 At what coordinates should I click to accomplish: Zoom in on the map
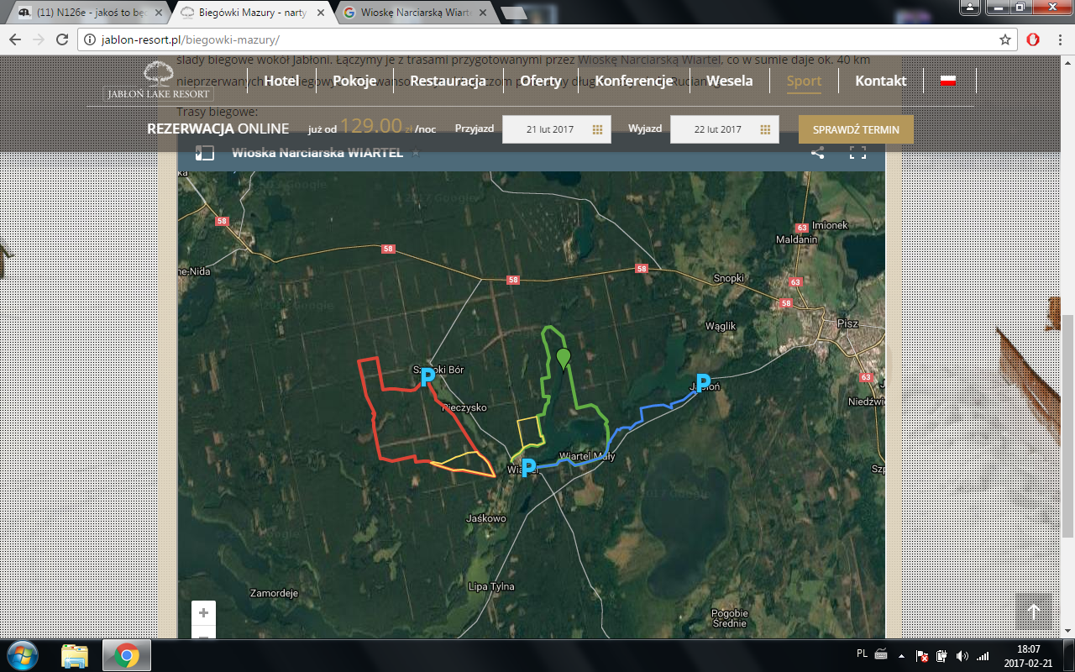203,613
